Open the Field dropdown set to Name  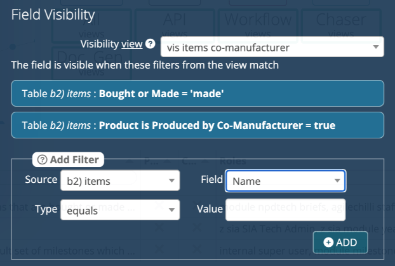tap(285, 182)
